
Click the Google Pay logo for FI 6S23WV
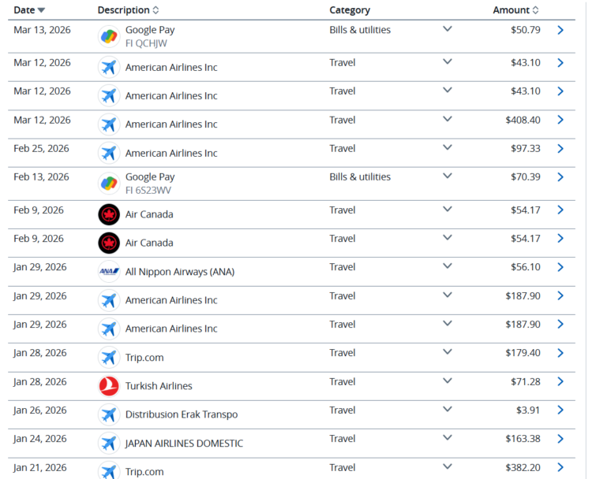pos(109,184)
